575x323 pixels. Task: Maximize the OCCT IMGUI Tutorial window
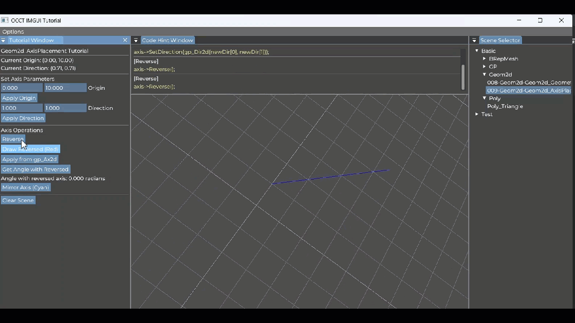point(540,20)
